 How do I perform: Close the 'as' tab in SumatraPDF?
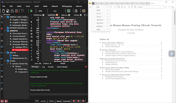click(x=154, y=3)
